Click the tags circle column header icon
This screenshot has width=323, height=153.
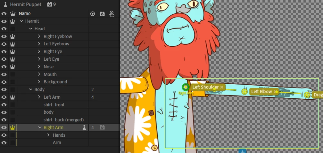[93, 14]
